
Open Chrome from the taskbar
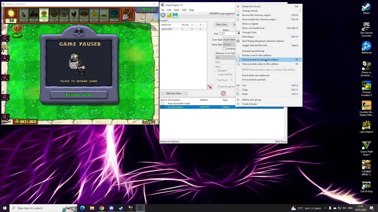tap(102, 208)
